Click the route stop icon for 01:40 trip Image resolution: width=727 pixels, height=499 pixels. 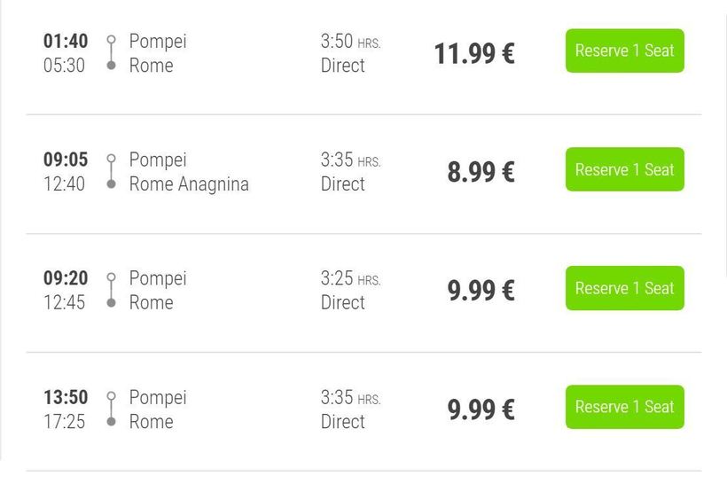[111, 53]
